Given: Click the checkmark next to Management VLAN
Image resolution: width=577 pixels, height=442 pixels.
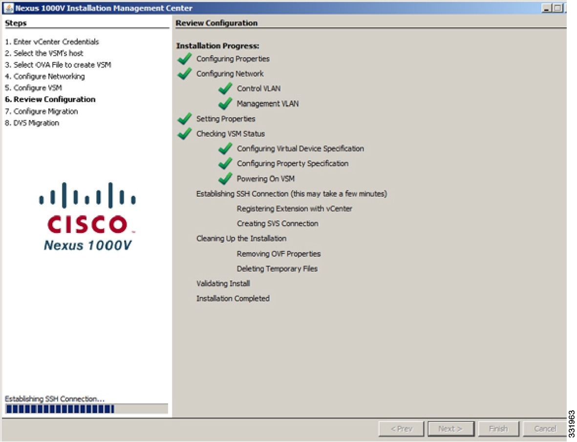Looking at the screenshot, I should (225, 104).
